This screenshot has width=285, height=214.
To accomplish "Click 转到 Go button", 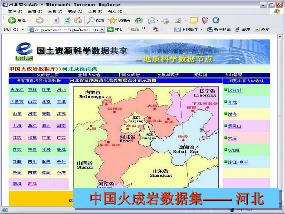I will pyautogui.click(x=115, y=29).
